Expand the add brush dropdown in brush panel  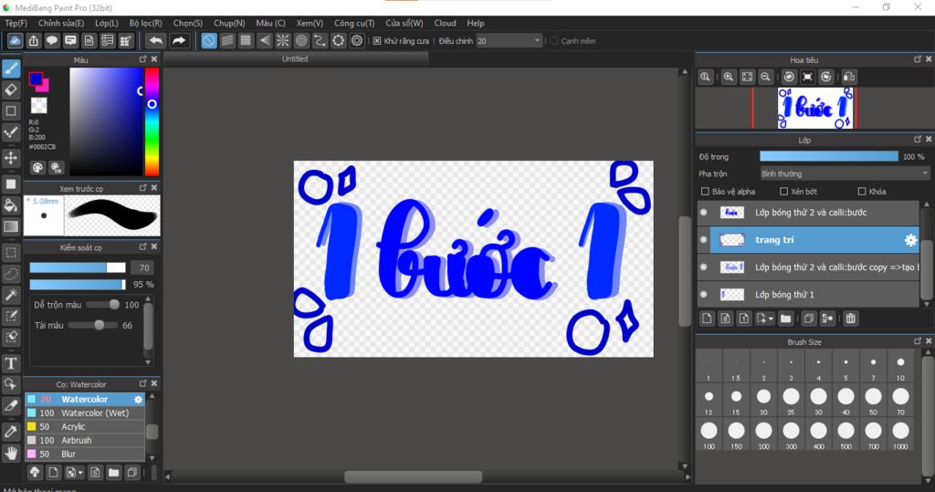(80, 474)
